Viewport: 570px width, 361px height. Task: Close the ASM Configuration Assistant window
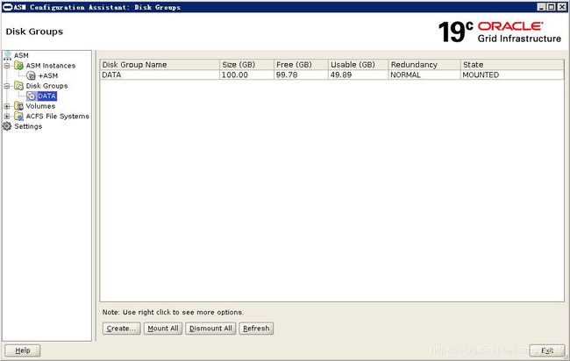click(x=561, y=7)
